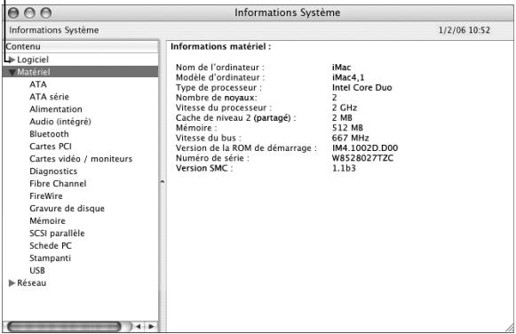Click the Informations matériel heading

221,47
